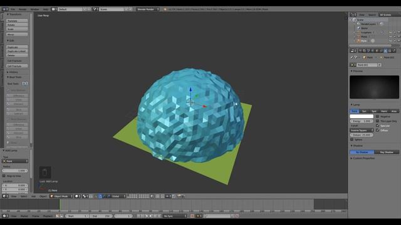401x225 pixels.
Task: Click the OpenGL render image icon
Action: tap(179, 196)
